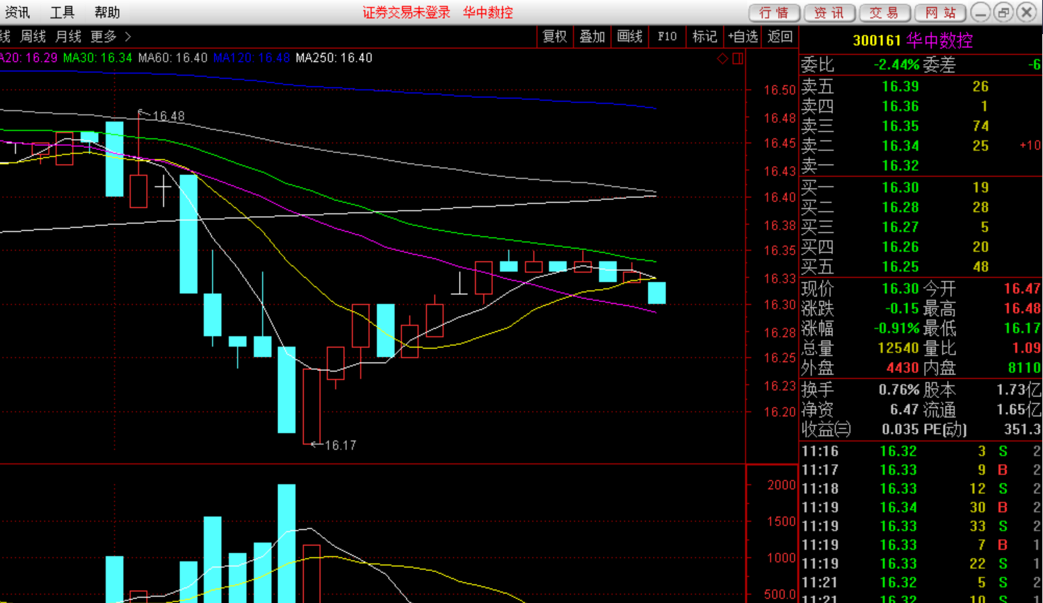Viewport: 1043px width, 603px height.
Task: Select the 11:17 tick at 16.33
Action: click(x=921, y=470)
